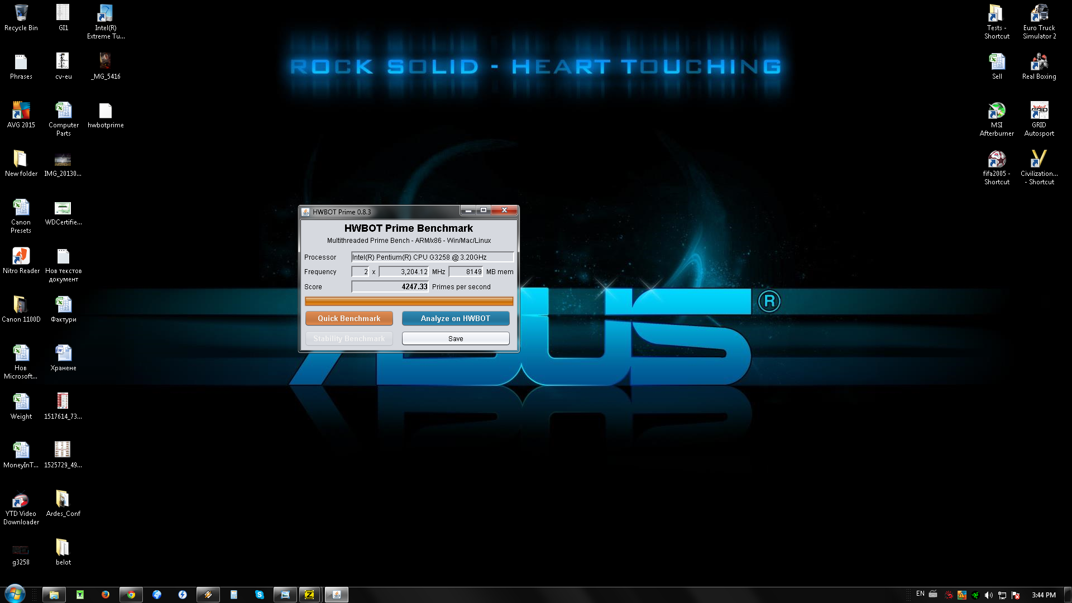Open the volume control tray icon
Image resolution: width=1072 pixels, height=603 pixels.
point(989,595)
